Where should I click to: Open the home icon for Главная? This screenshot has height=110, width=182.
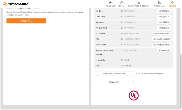[110, 3]
